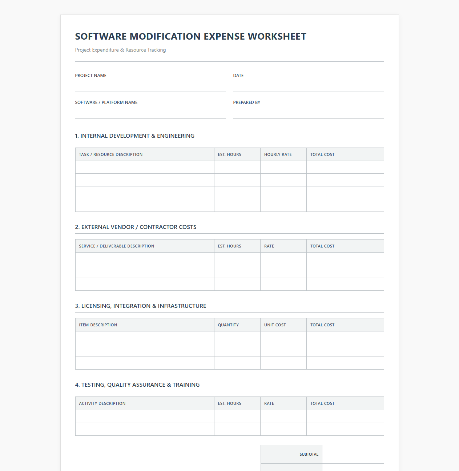Click Est. Hours header in External Vendor table
Image resolution: width=459 pixels, height=471 pixels.
tap(237, 246)
